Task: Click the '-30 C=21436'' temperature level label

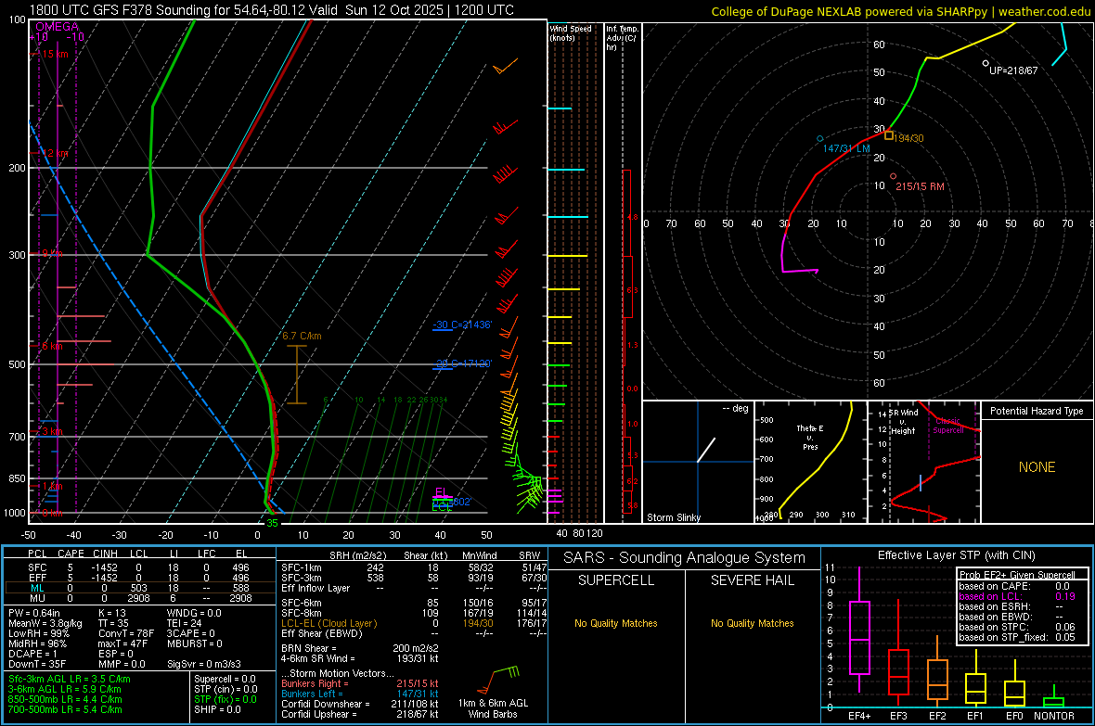Action: pyautogui.click(x=462, y=325)
